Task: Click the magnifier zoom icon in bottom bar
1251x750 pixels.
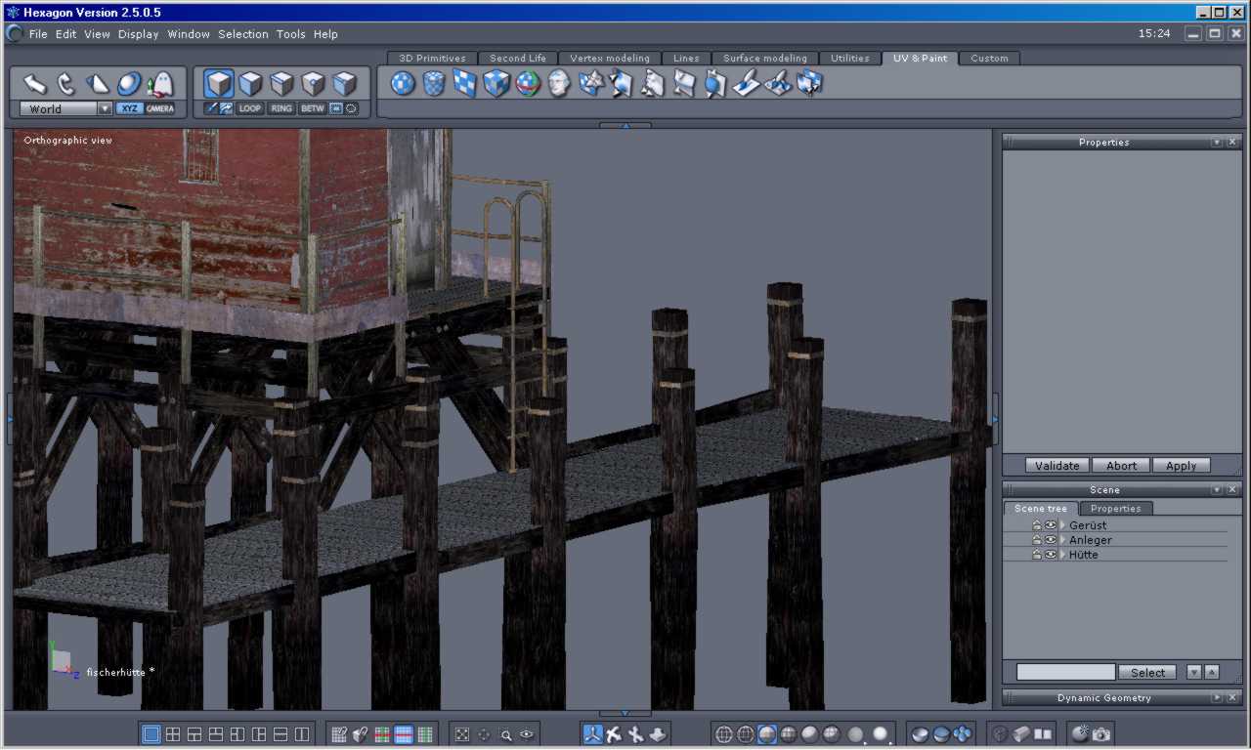Action: coord(506,734)
